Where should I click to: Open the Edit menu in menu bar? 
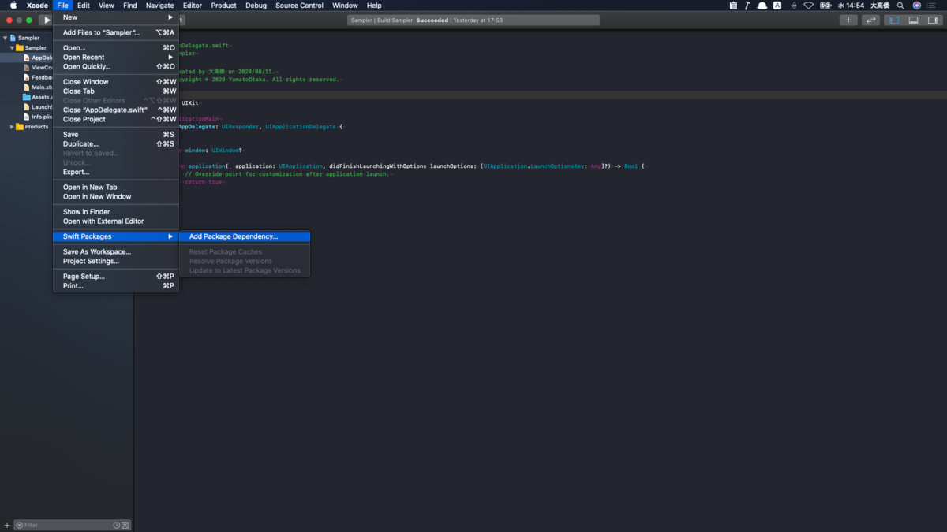(x=83, y=6)
